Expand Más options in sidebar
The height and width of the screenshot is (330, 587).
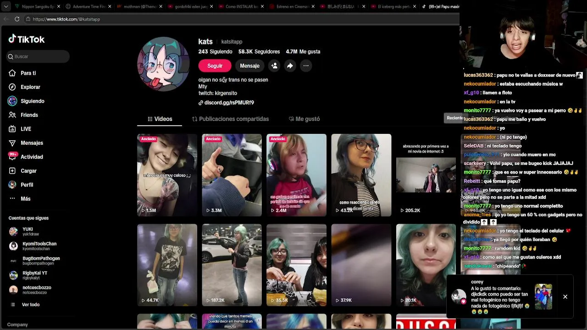[25, 199]
